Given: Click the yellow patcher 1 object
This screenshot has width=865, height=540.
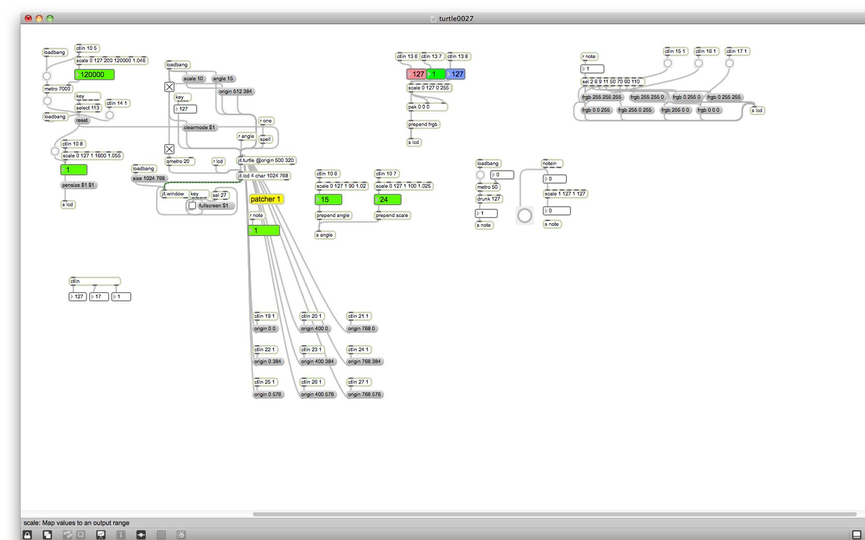Looking at the screenshot, I should point(266,200).
